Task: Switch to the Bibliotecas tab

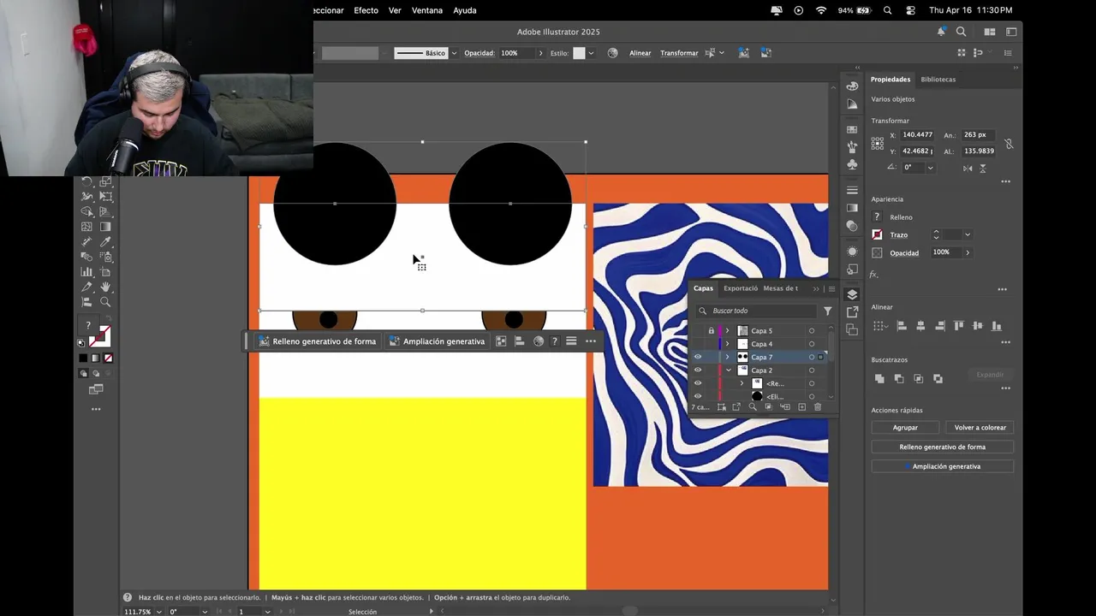Action: 938,80
